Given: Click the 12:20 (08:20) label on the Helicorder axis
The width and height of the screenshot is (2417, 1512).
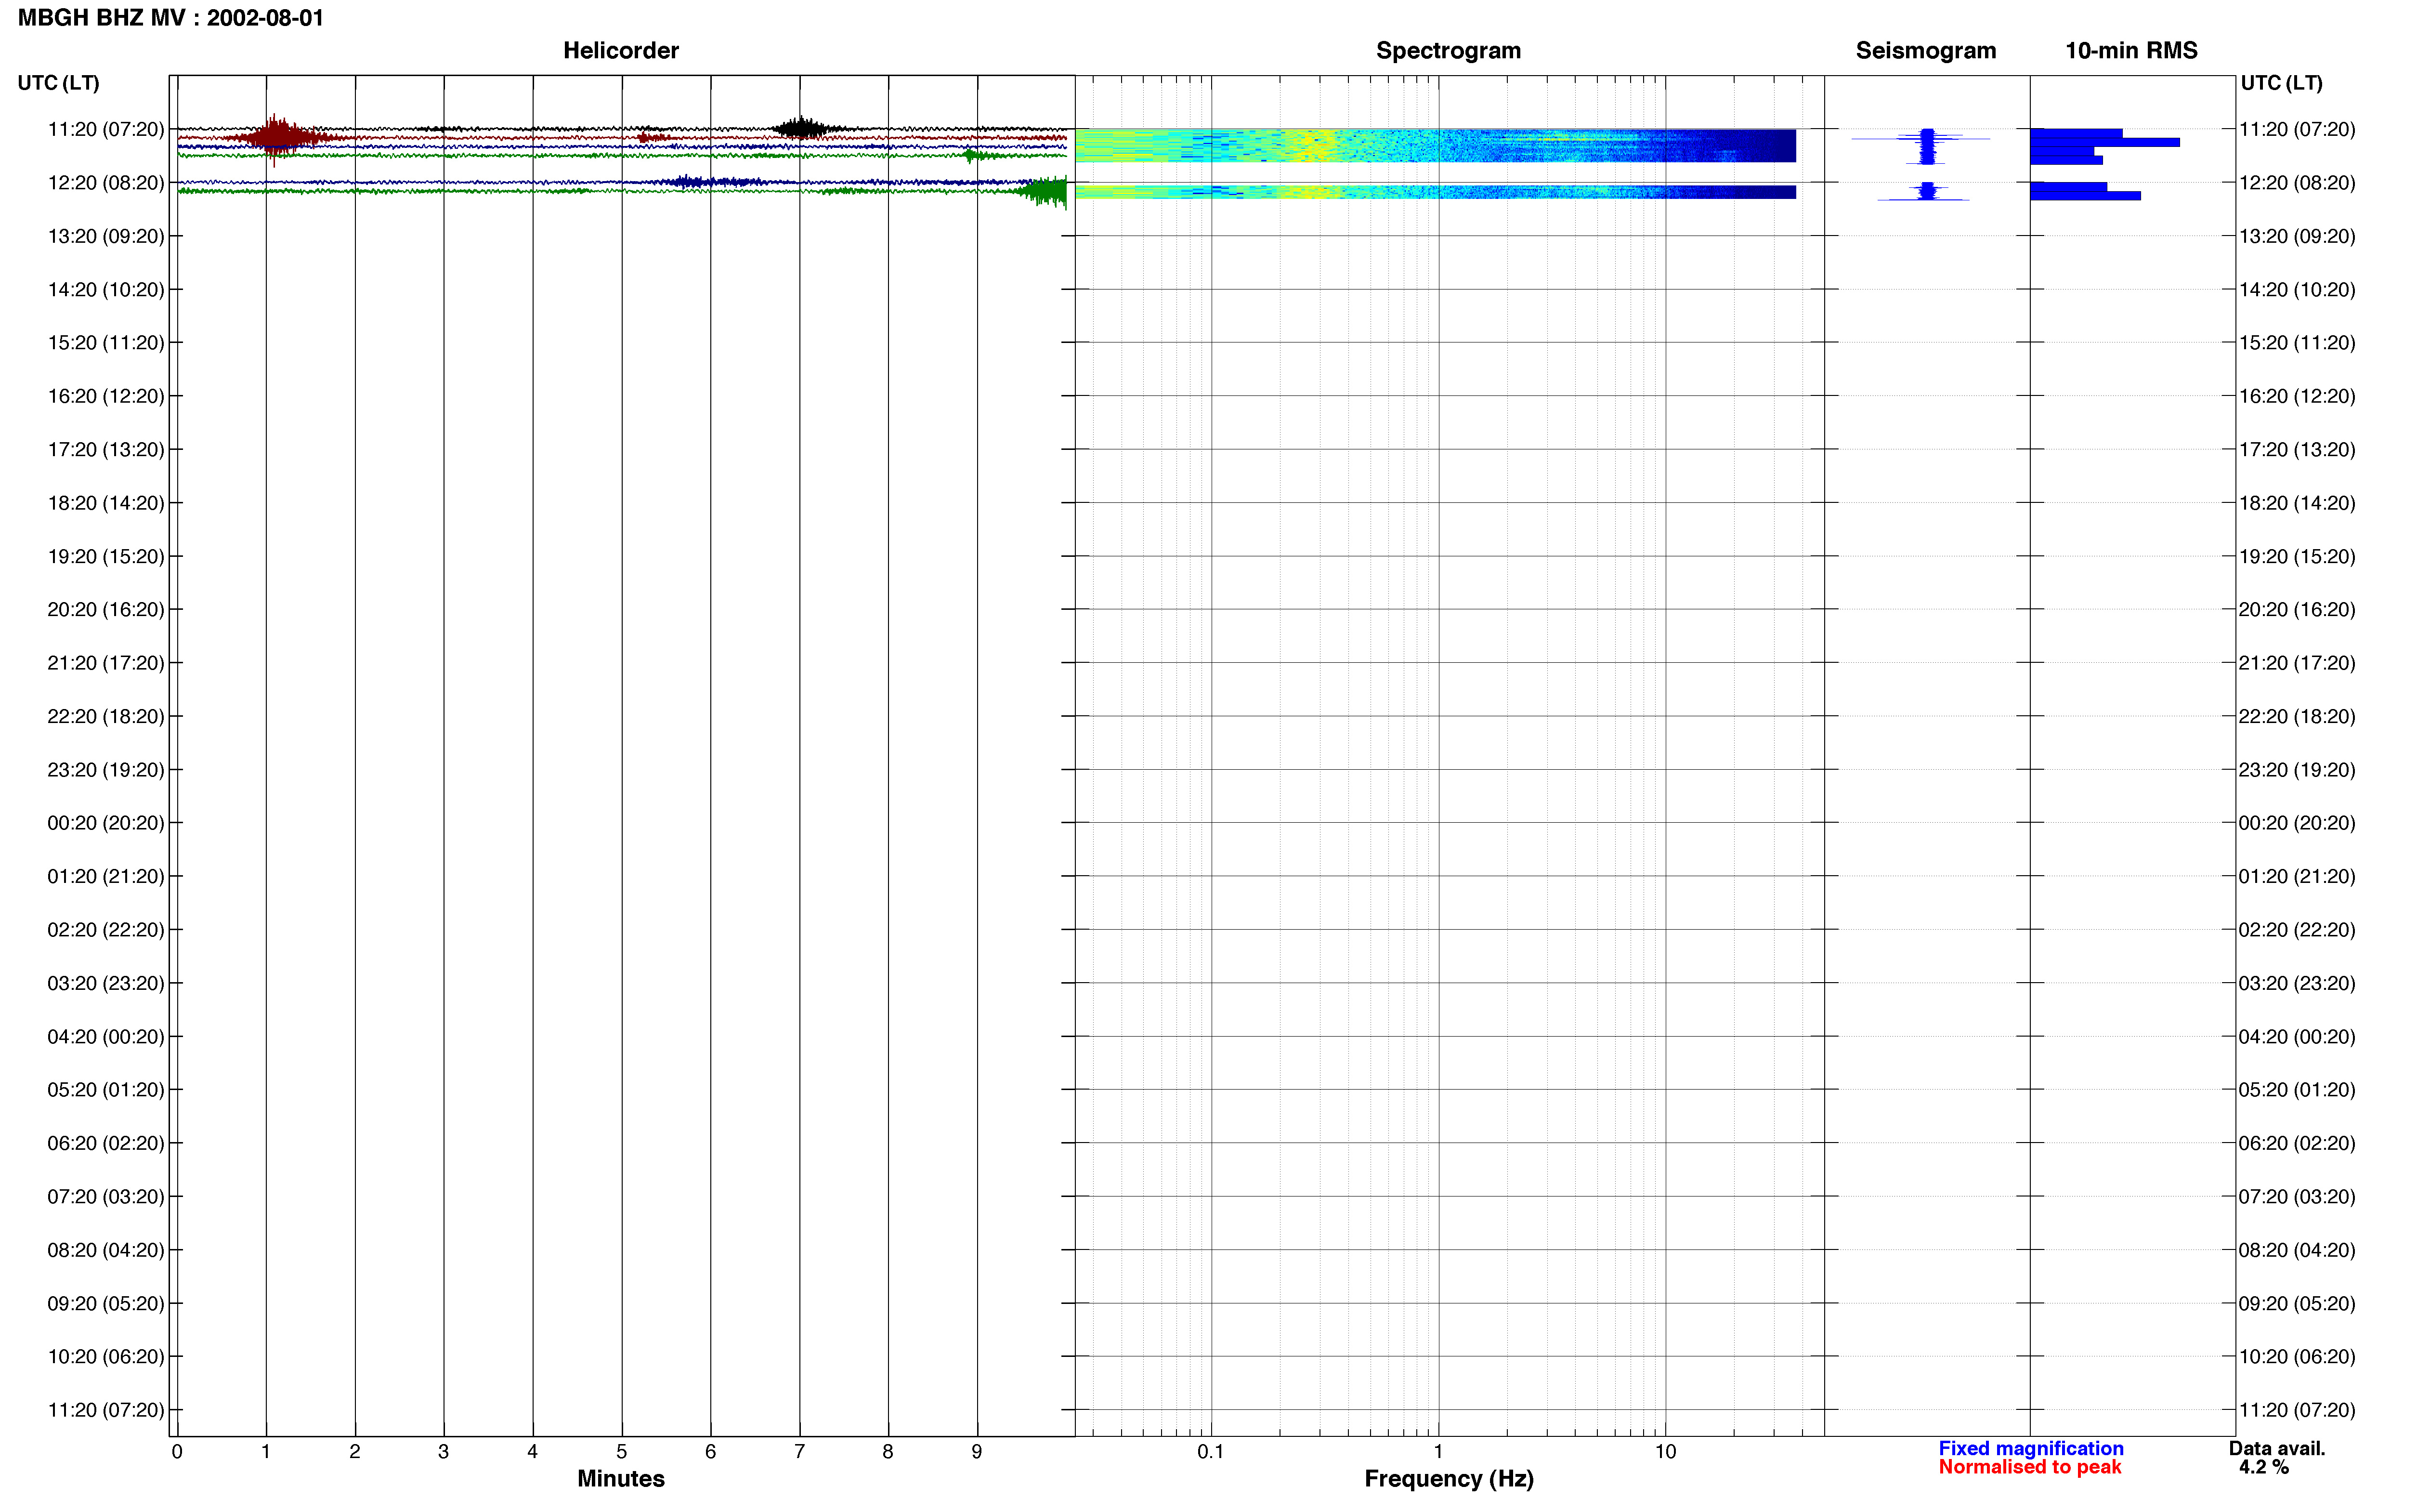Looking at the screenshot, I should coord(106,183).
